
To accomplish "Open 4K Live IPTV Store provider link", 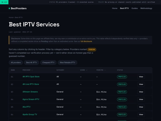I will click(x=31, y=84).
